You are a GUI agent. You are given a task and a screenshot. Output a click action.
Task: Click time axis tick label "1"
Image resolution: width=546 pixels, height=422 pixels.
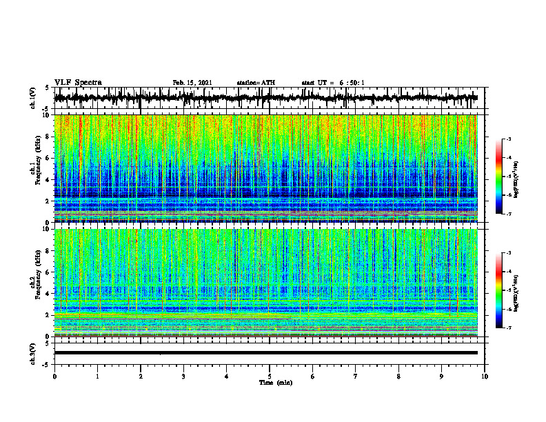(x=97, y=376)
